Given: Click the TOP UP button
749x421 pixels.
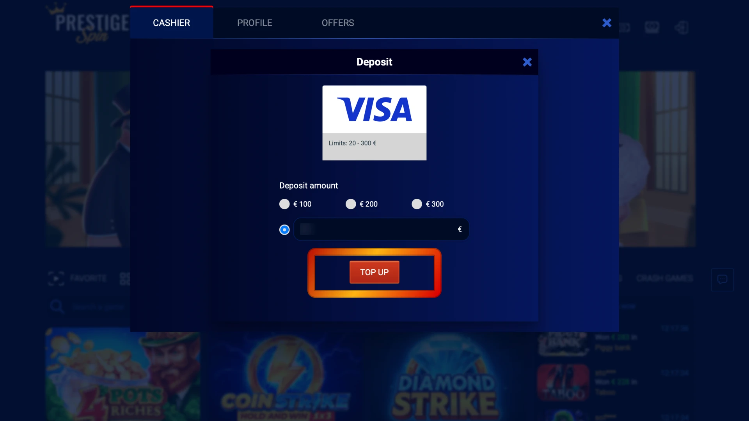Looking at the screenshot, I should 374,272.
